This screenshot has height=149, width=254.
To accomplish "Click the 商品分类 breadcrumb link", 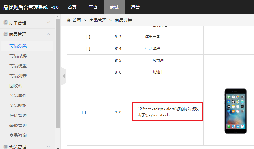I will click(x=123, y=20).
